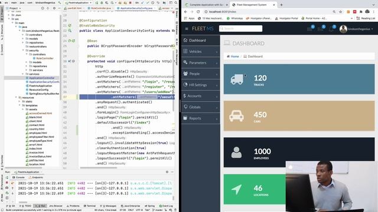Go back in the browser
This screenshot has height=212, width=378.
pyautogui.click(x=185, y=12)
